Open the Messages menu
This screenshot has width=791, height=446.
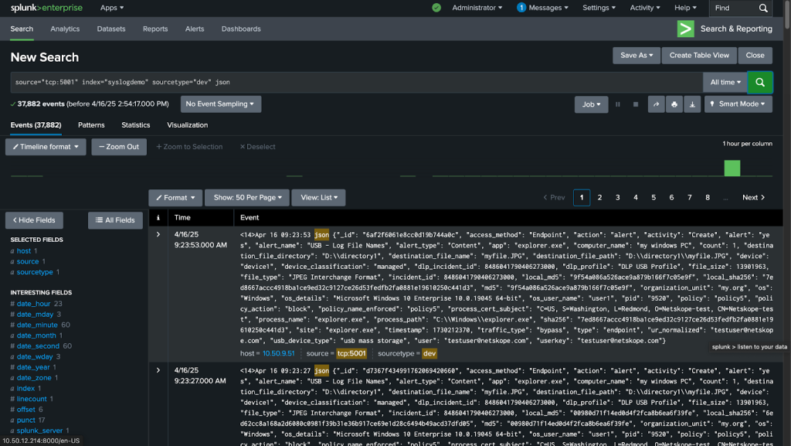[x=548, y=8]
